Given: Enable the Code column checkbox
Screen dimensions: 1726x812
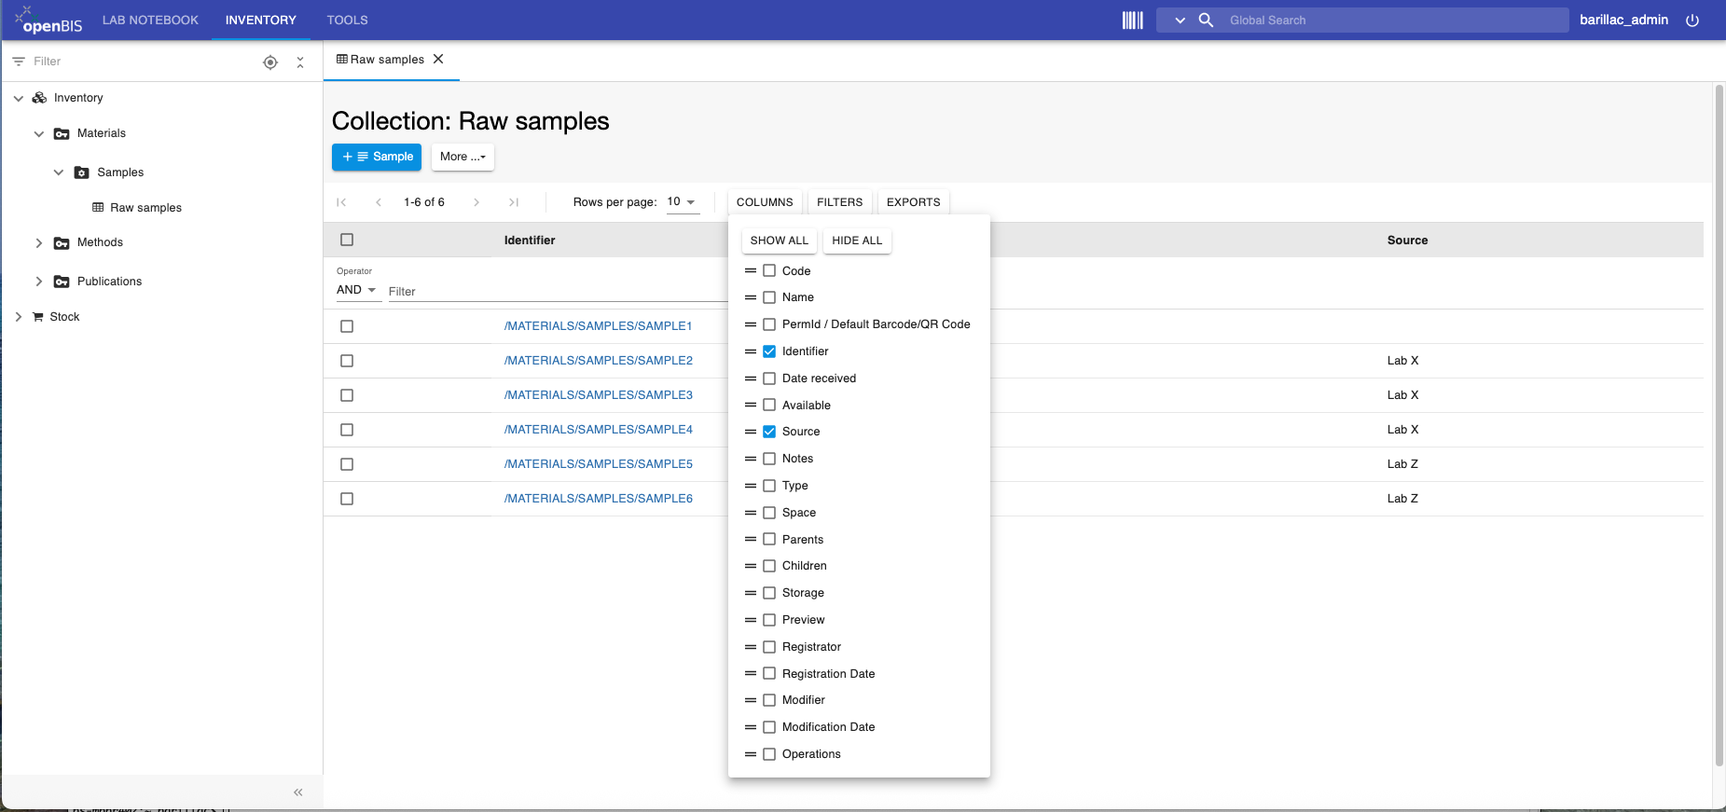Looking at the screenshot, I should pos(769,271).
